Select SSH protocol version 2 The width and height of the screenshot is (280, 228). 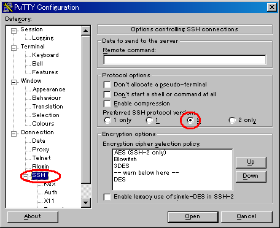[190, 120]
